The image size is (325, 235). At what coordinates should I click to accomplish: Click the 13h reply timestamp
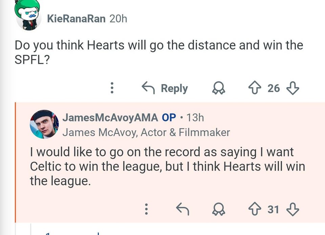tap(195, 117)
